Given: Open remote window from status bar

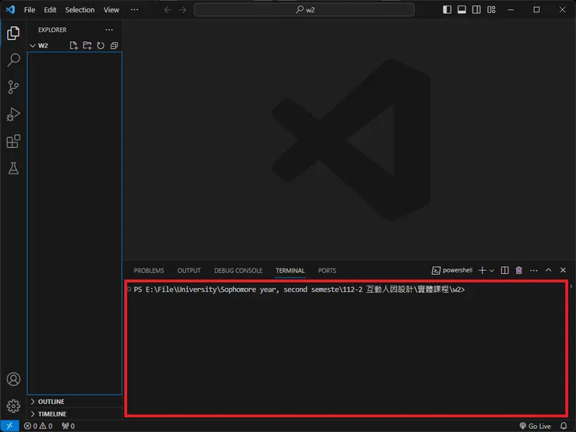Looking at the screenshot, I should tap(9, 426).
